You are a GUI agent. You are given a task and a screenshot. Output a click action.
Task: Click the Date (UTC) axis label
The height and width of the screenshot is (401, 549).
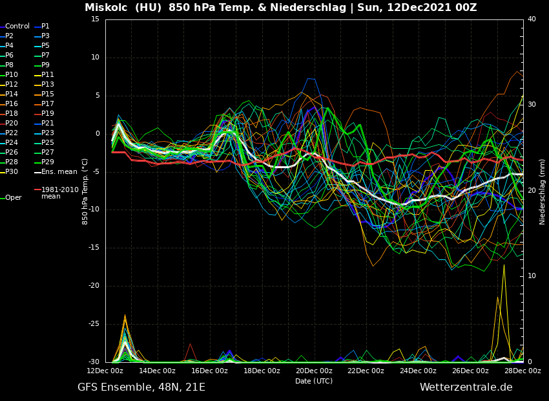coord(314,382)
